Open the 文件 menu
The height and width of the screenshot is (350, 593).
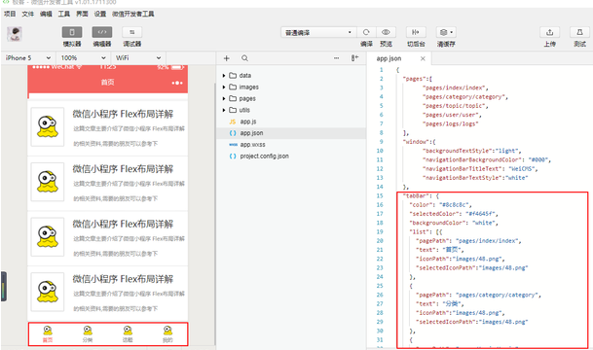point(27,14)
